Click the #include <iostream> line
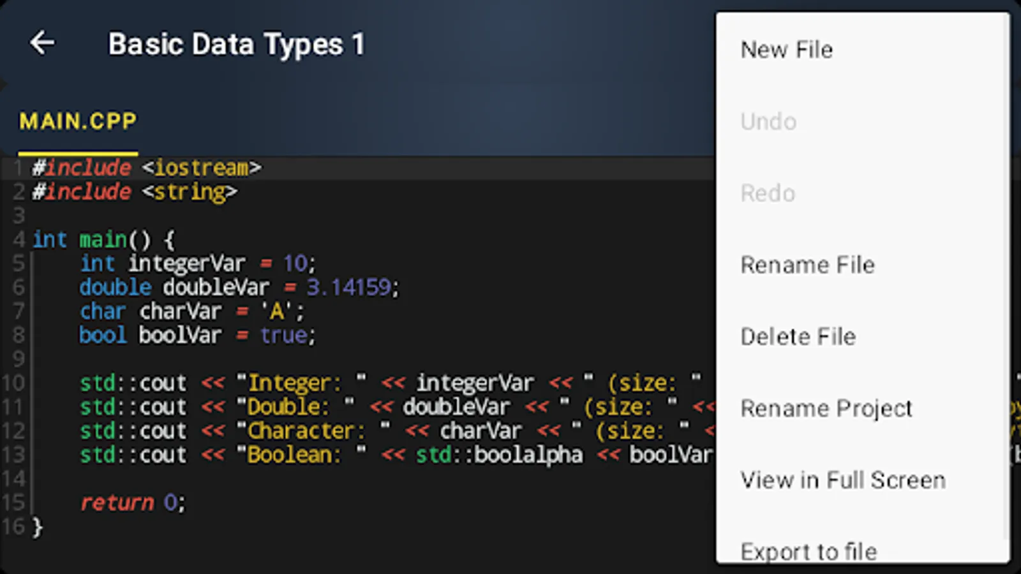This screenshot has height=574, width=1021. (x=147, y=167)
